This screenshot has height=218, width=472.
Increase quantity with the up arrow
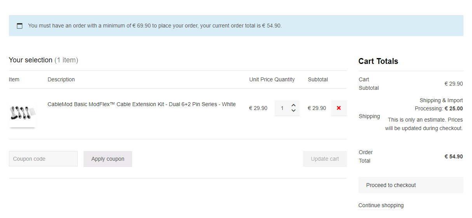[x=293, y=105]
